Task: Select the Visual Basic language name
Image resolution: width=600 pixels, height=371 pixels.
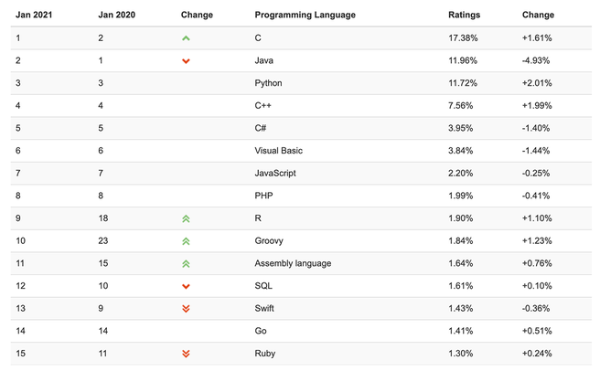Action: point(279,151)
